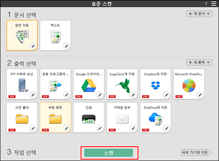
Task: Choose the OneDrive에 저장 output tile
Action: (155, 117)
